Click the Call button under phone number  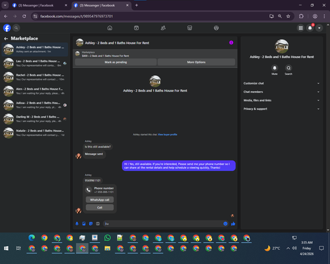(100, 207)
